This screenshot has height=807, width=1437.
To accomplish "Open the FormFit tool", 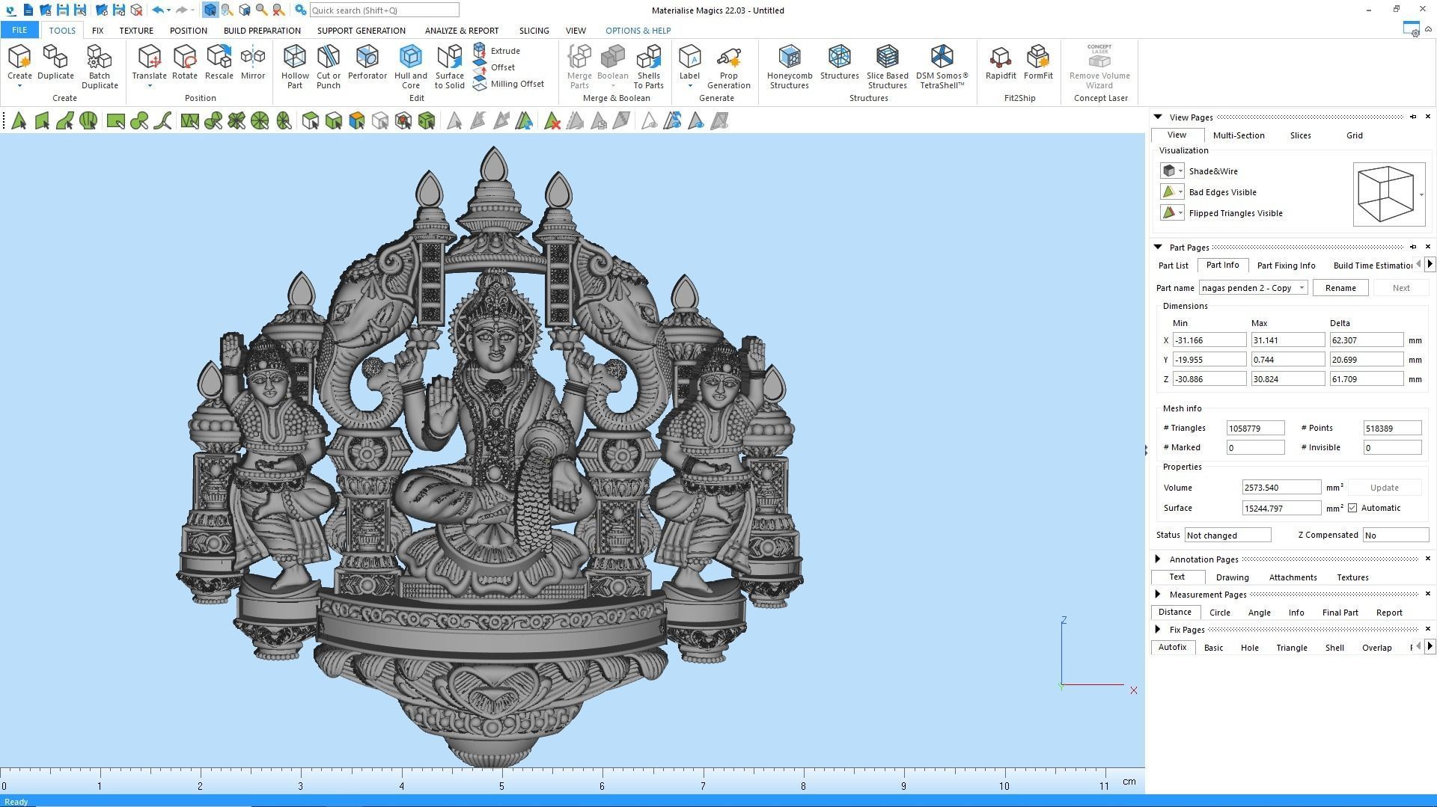I will [1038, 63].
